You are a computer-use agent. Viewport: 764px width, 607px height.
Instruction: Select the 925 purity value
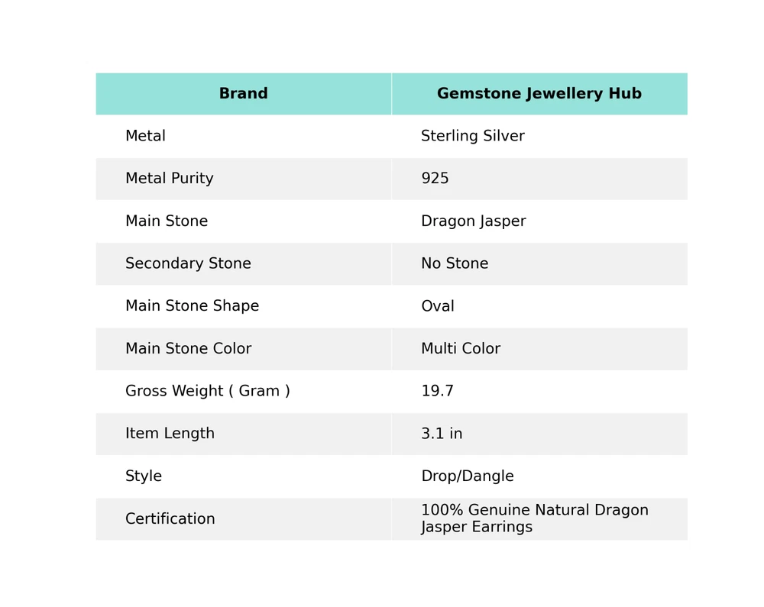click(435, 179)
